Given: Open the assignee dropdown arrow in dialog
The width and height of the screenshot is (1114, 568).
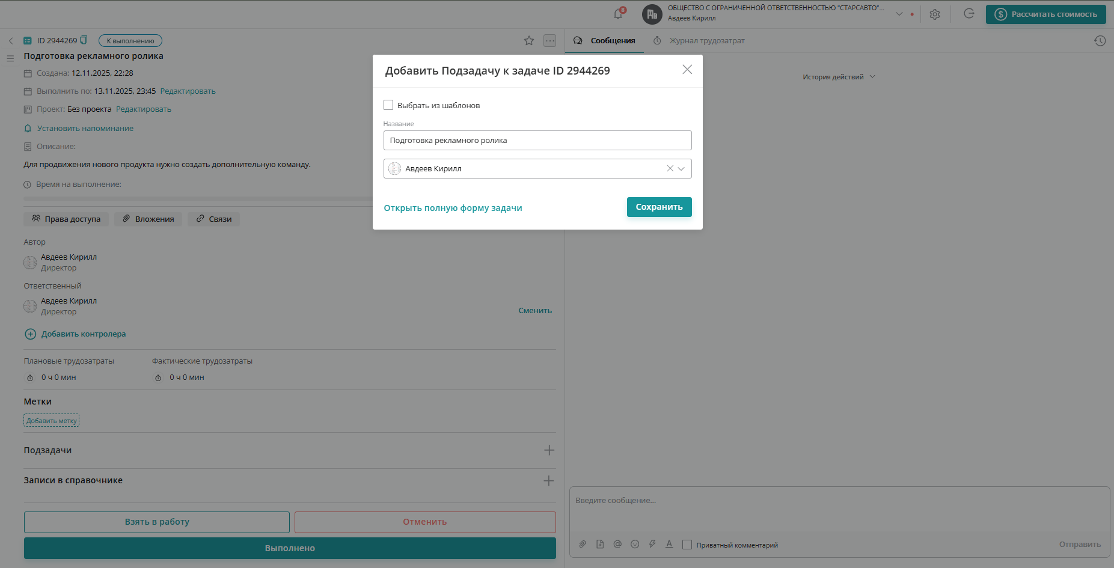Looking at the screenshot, I should (681, 168).
